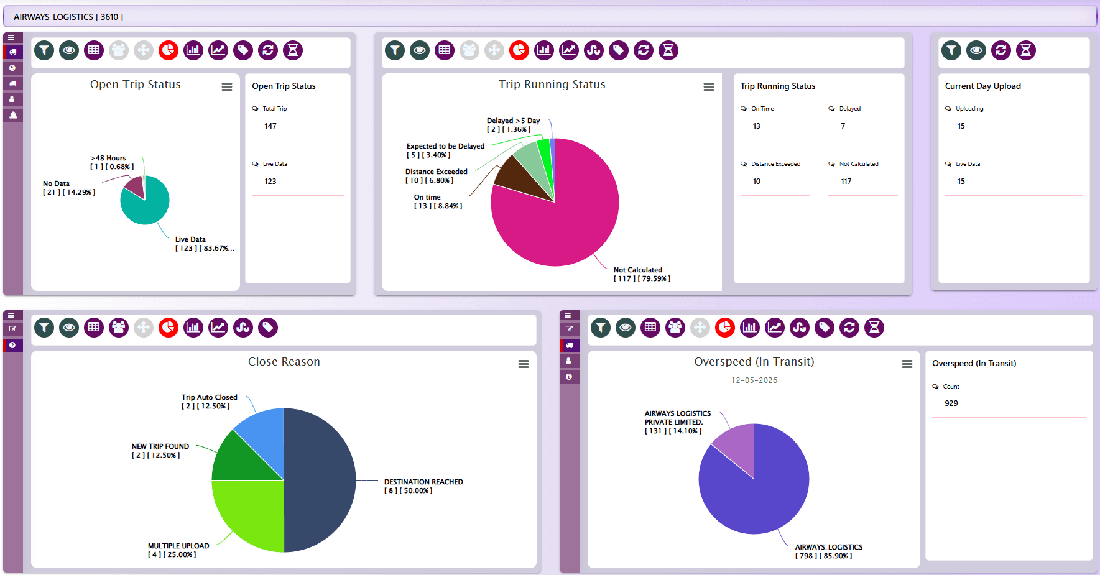Viewport: 1100px width, 575px height.
Task: Open filter in Trip Running Status toolbar
Action: [395, 50]
